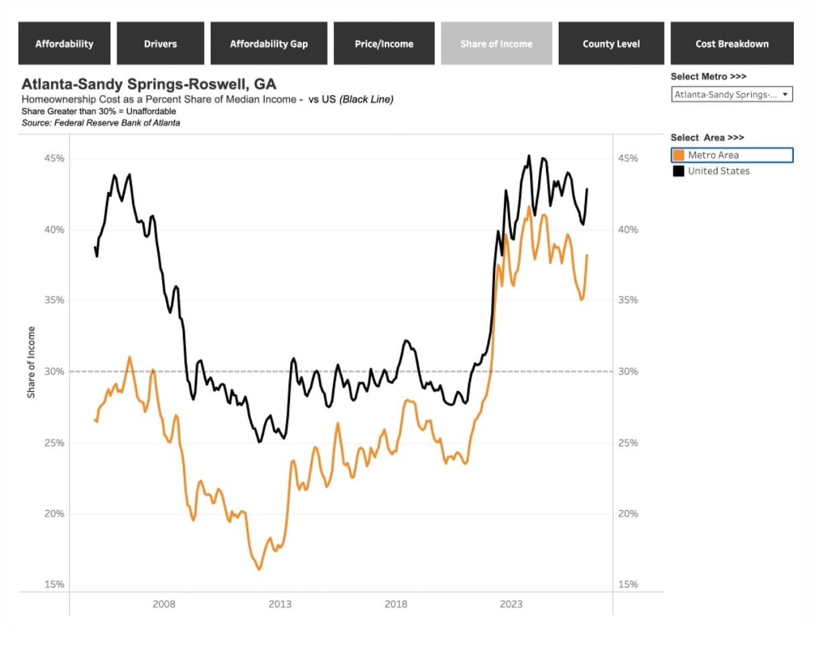818x646 pixels.
Task: Go to the County Level tab
Action: (611, 44)
